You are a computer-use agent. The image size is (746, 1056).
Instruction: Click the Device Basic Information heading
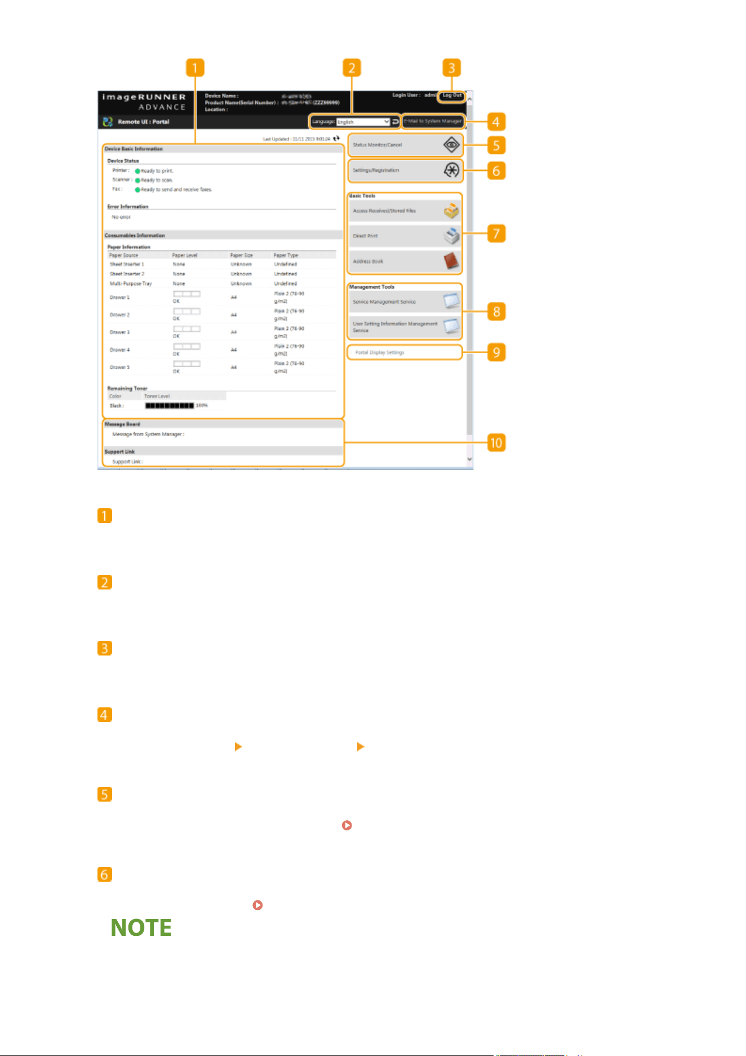[134, 149]
